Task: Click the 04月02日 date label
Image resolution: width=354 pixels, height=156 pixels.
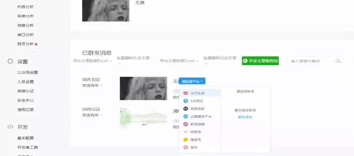Action: pos(91,109)
